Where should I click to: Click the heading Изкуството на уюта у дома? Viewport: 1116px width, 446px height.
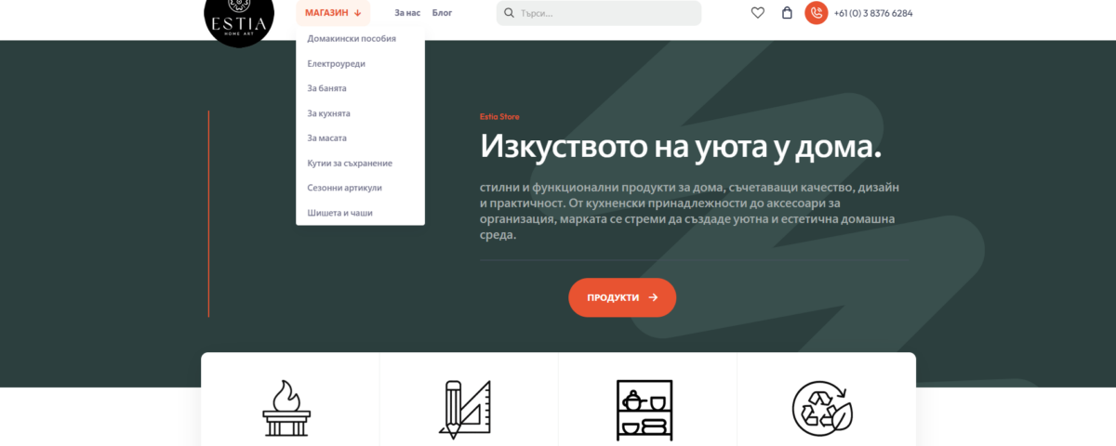coord(681,149)
